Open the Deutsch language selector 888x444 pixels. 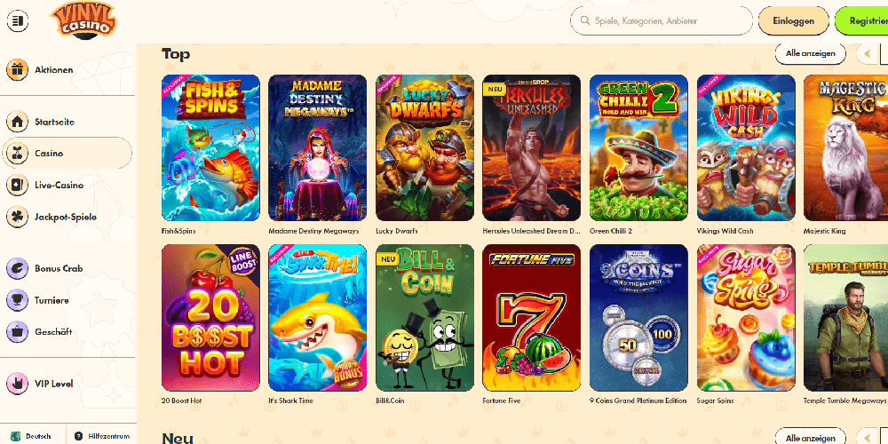pos(33,436)
